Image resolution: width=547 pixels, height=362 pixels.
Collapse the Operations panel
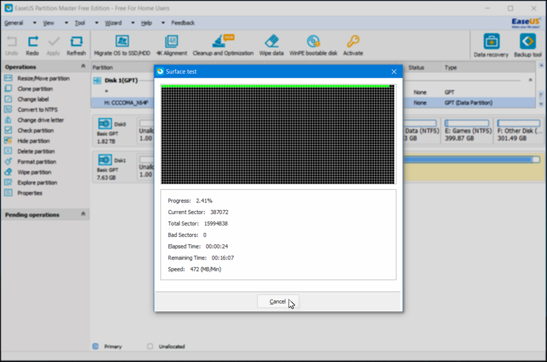83,66
